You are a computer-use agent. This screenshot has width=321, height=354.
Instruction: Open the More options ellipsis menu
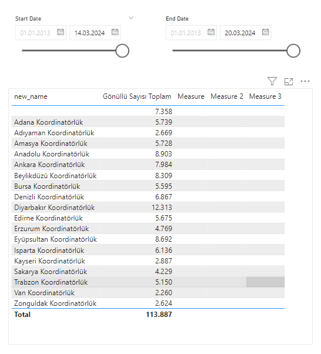tap(305, 81)
